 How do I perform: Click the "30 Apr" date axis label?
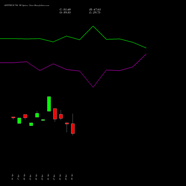[x=72, y=177]
